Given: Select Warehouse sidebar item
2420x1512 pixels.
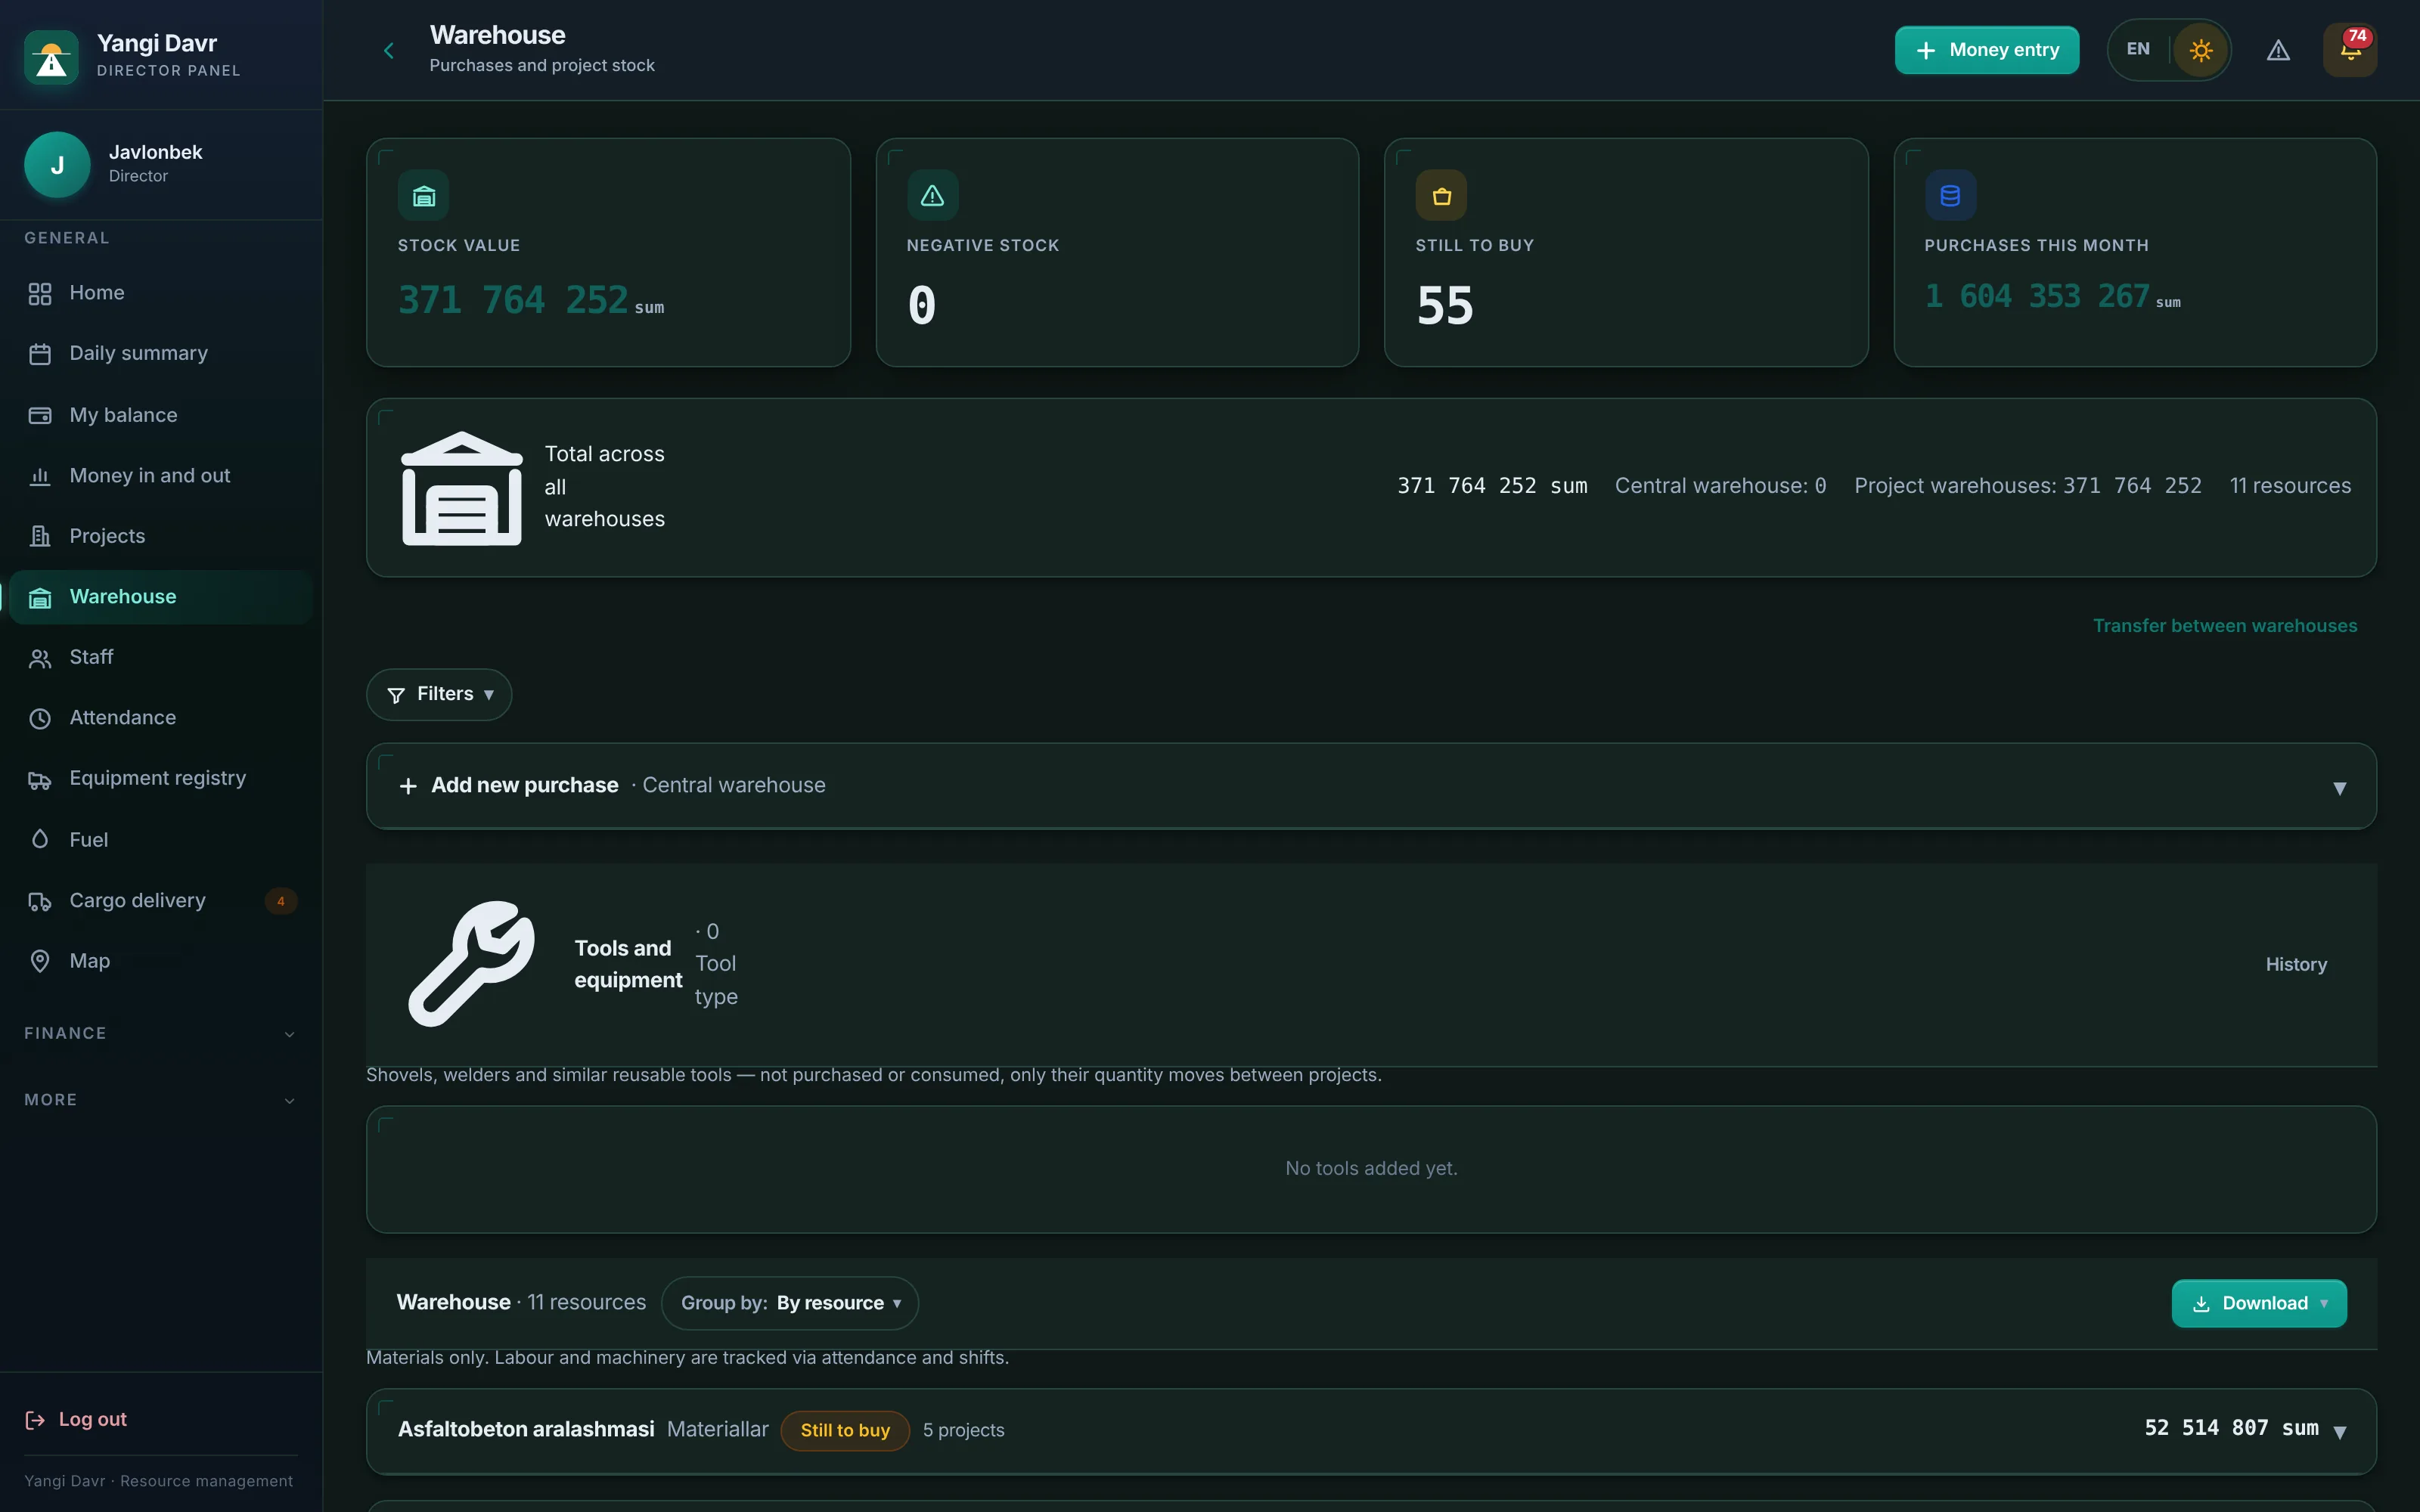Looking at the screenshot, I should [x=161, y=597].
